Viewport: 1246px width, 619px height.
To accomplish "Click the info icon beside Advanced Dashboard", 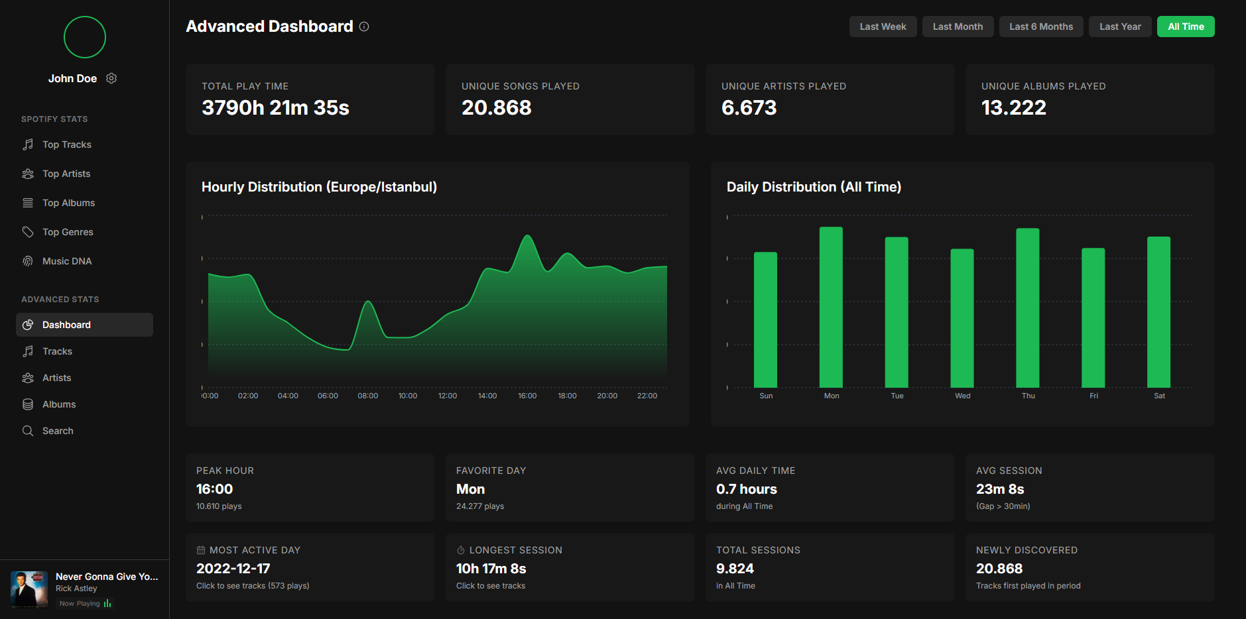I will [364, 27].
